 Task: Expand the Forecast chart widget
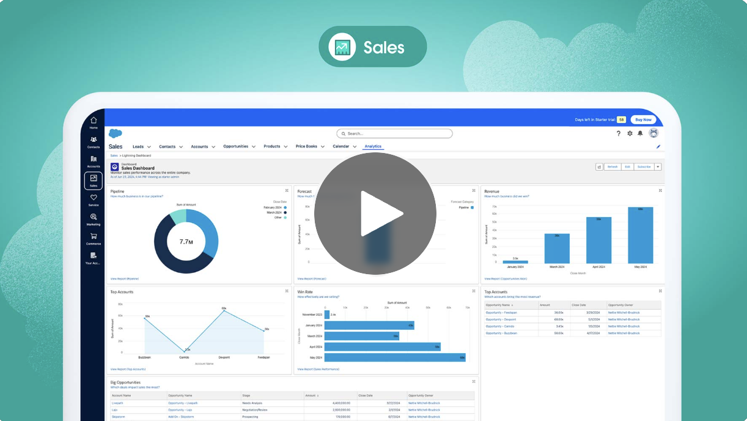pyautogui.click(x=474, y=191)
